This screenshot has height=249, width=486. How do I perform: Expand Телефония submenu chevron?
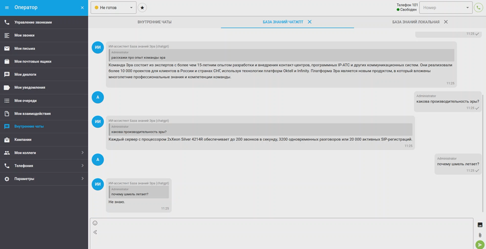[82, 165]
